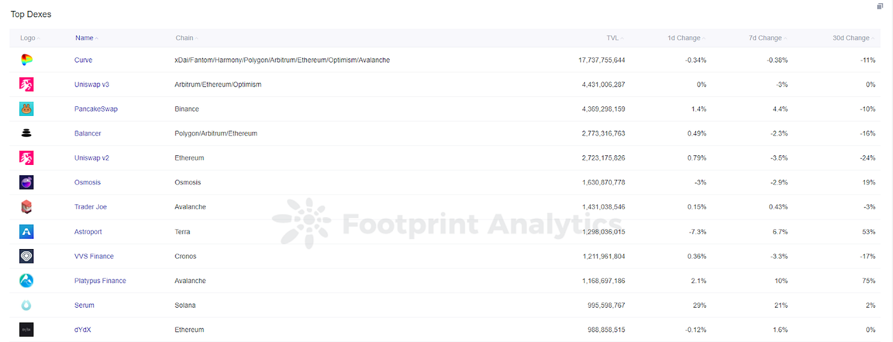Screen dimensions: 893x342
Task: Click the Binance chain cell
Action: [x=187, y=109]
